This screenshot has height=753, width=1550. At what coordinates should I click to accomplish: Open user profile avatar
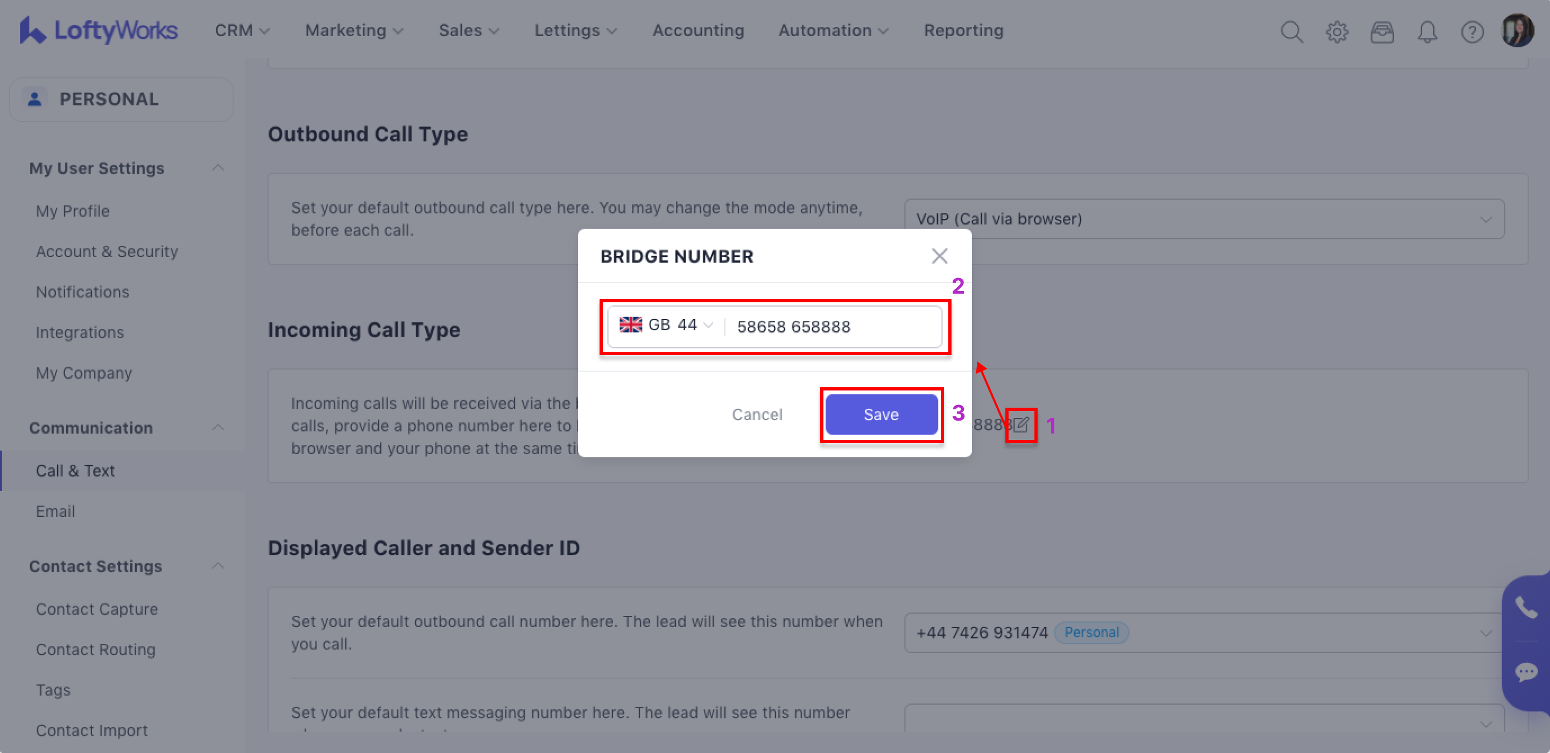click(1518, 30)
